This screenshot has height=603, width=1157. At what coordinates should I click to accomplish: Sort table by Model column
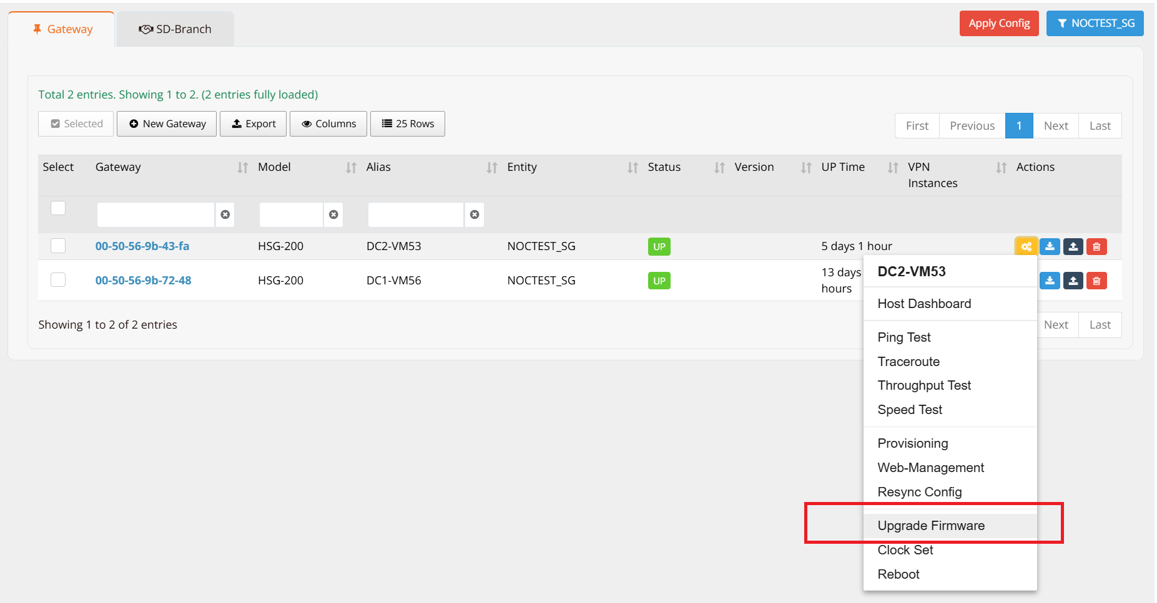[x=352, y=168]
